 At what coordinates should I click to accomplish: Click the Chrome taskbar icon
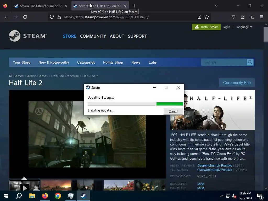(58, 196)
